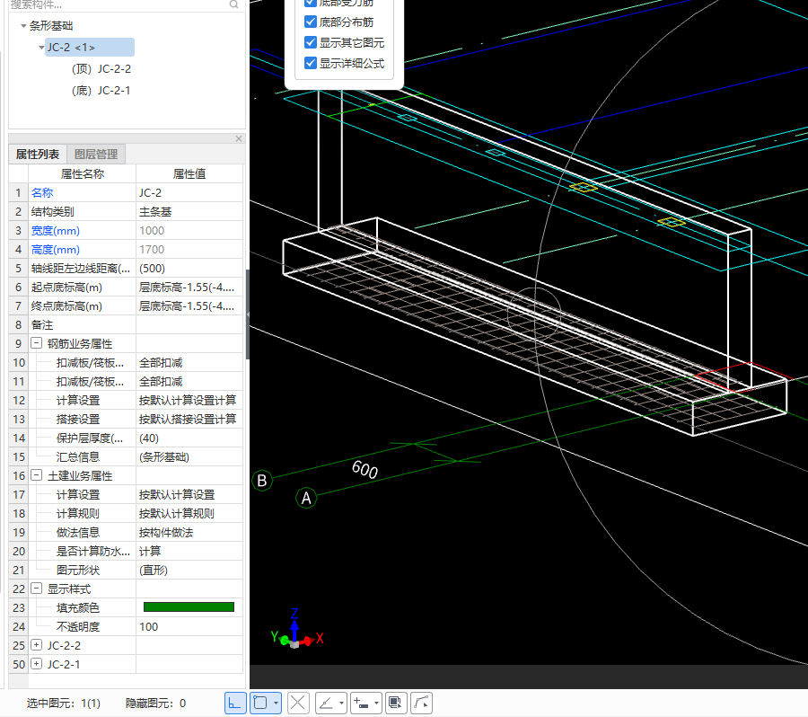The height and width of the screenshot is (717, 808).
Task: Click the 保护层厚度 value (40)
Action: pos(189,438)
